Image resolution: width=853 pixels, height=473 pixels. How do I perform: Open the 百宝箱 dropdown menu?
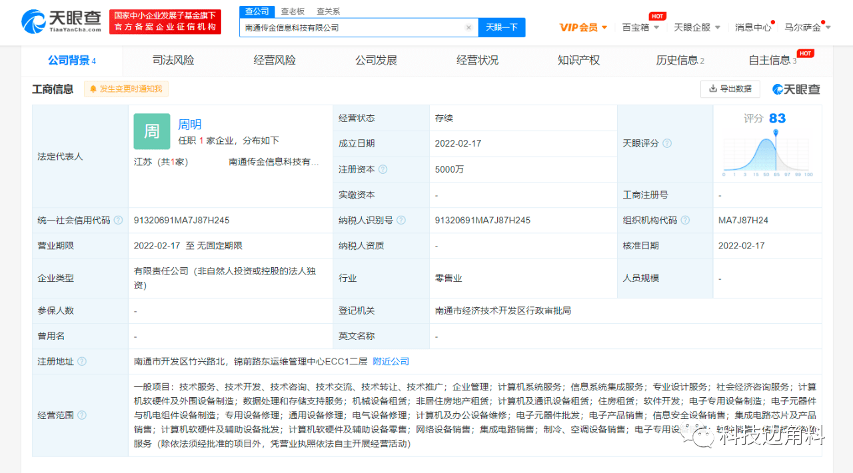click(640, 27)
